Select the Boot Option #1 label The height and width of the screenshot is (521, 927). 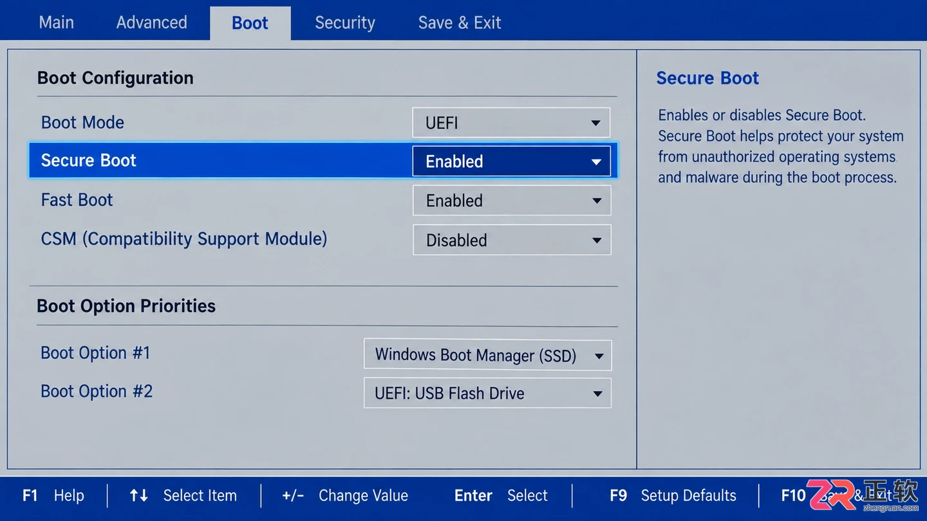pos(95,353)
